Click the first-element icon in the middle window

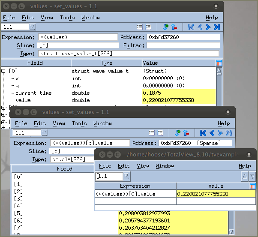coord(204,133)
